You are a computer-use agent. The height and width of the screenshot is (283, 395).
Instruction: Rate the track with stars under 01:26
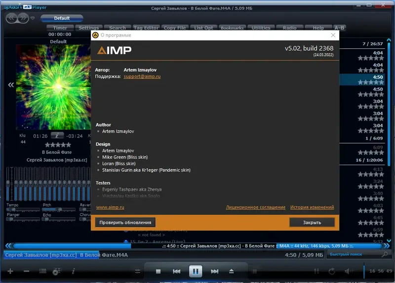(58, 144)
